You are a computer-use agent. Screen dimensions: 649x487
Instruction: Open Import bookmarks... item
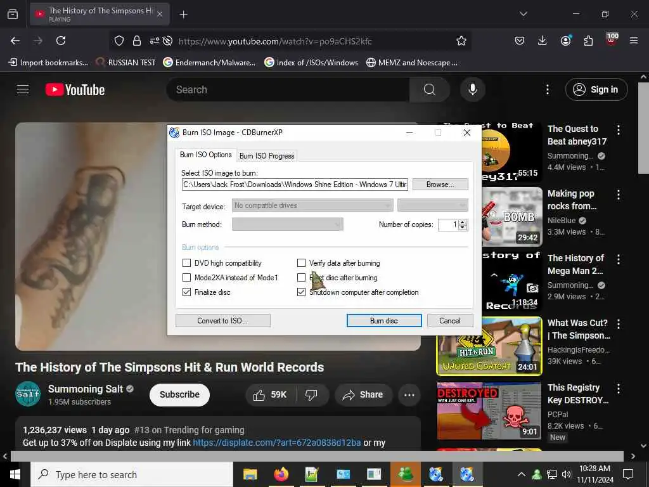tap(48, 63)
